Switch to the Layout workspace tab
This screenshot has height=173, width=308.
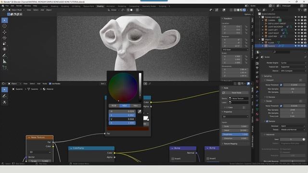pyautogui.click(x=45, y=6)
